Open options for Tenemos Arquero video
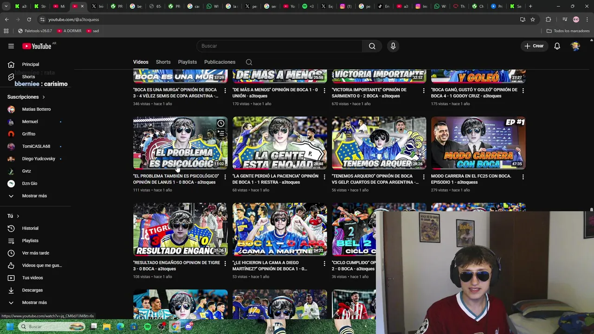This screenshot has height=334, width=594. point(424,177)
